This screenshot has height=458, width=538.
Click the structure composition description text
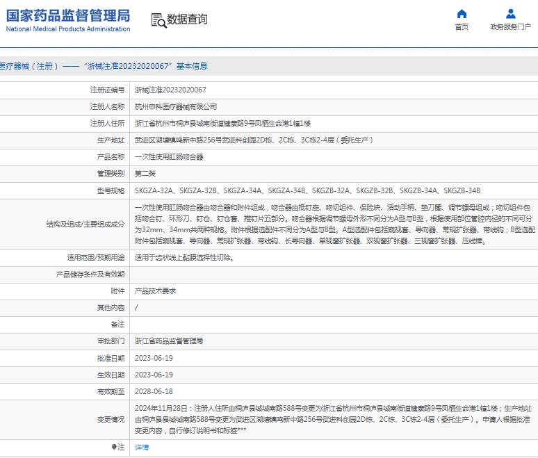coord(334,224)
